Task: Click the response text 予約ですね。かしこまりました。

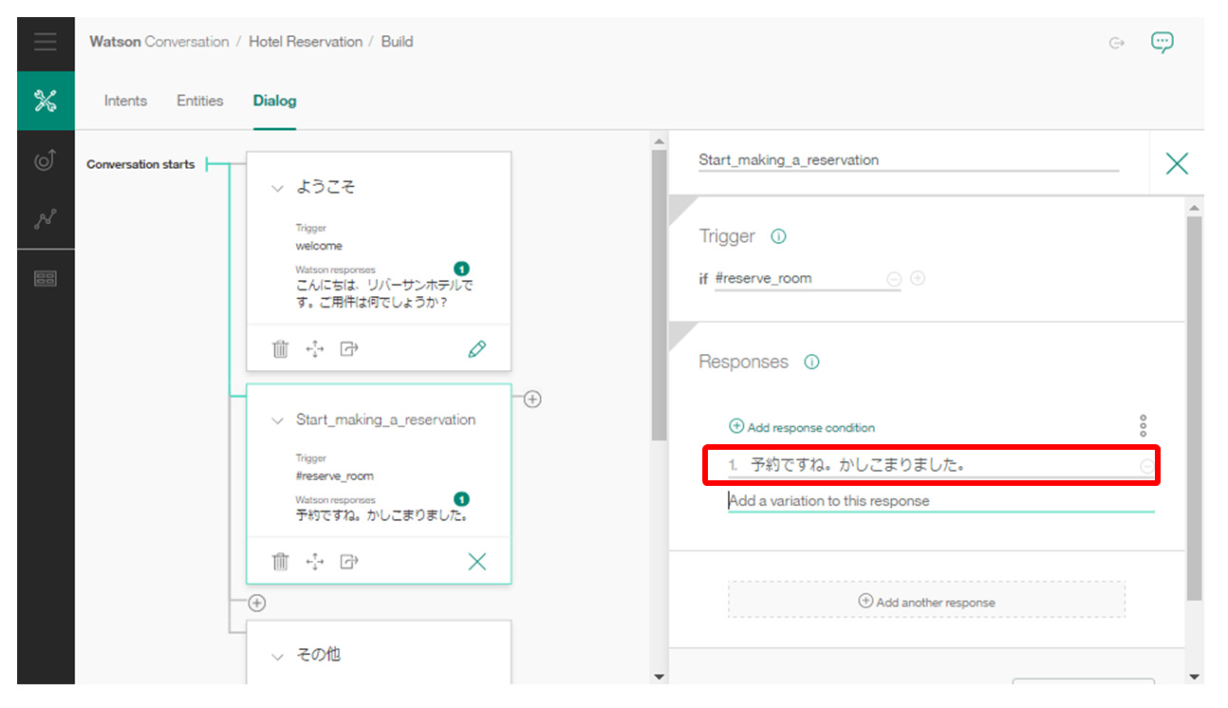Action: [x=858, y=465]
